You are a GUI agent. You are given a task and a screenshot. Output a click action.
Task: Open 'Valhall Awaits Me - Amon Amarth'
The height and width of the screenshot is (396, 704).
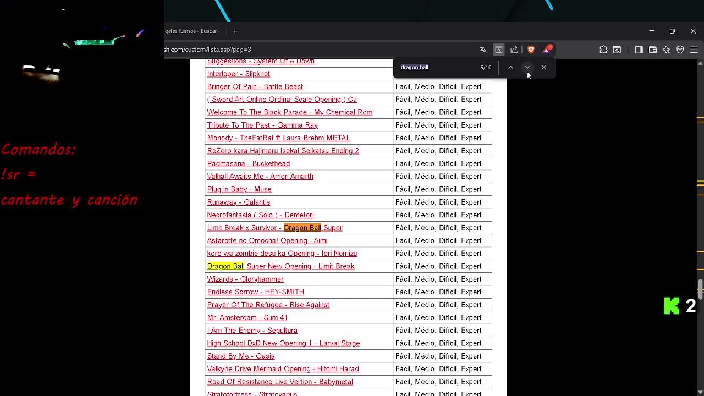260,177
